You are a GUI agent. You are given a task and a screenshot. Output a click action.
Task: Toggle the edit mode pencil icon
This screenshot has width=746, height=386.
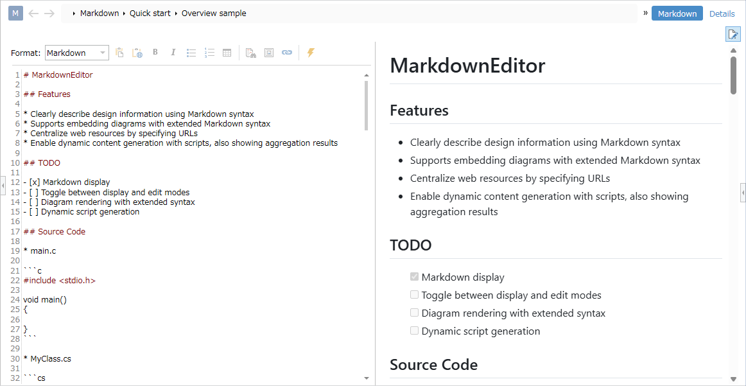733,34
